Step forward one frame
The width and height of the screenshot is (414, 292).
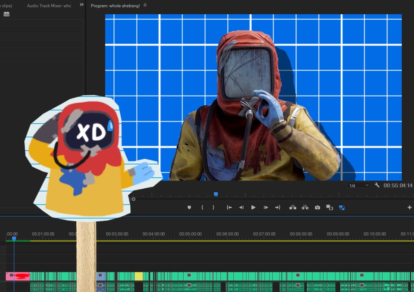point(266,208)
